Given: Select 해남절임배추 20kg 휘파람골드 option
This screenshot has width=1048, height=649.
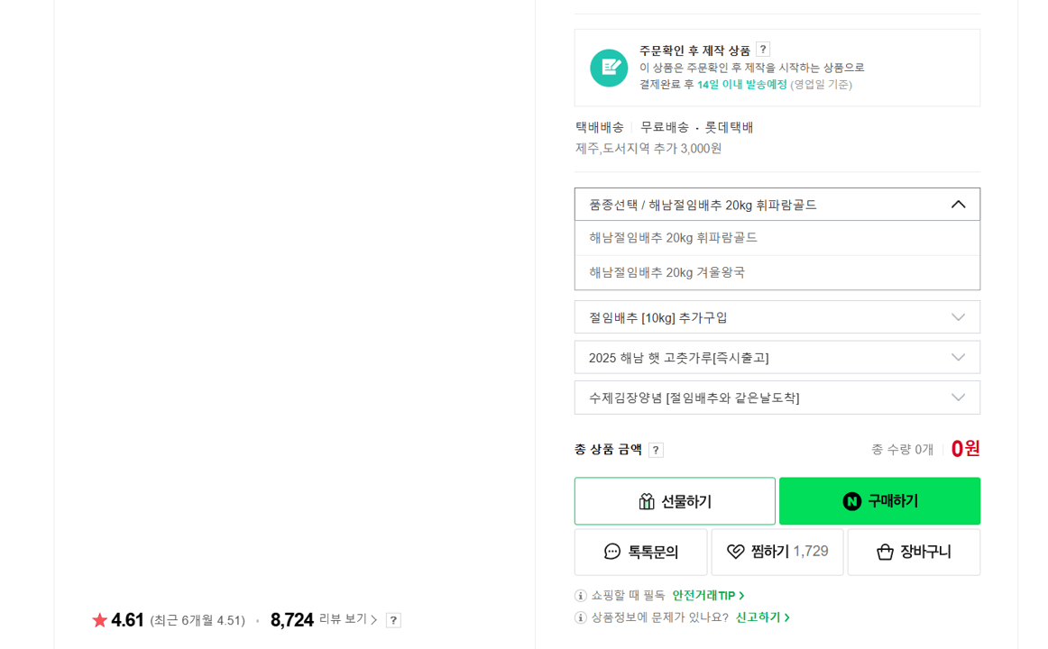Looking at the screenshot, I should [x=685, y=237].
